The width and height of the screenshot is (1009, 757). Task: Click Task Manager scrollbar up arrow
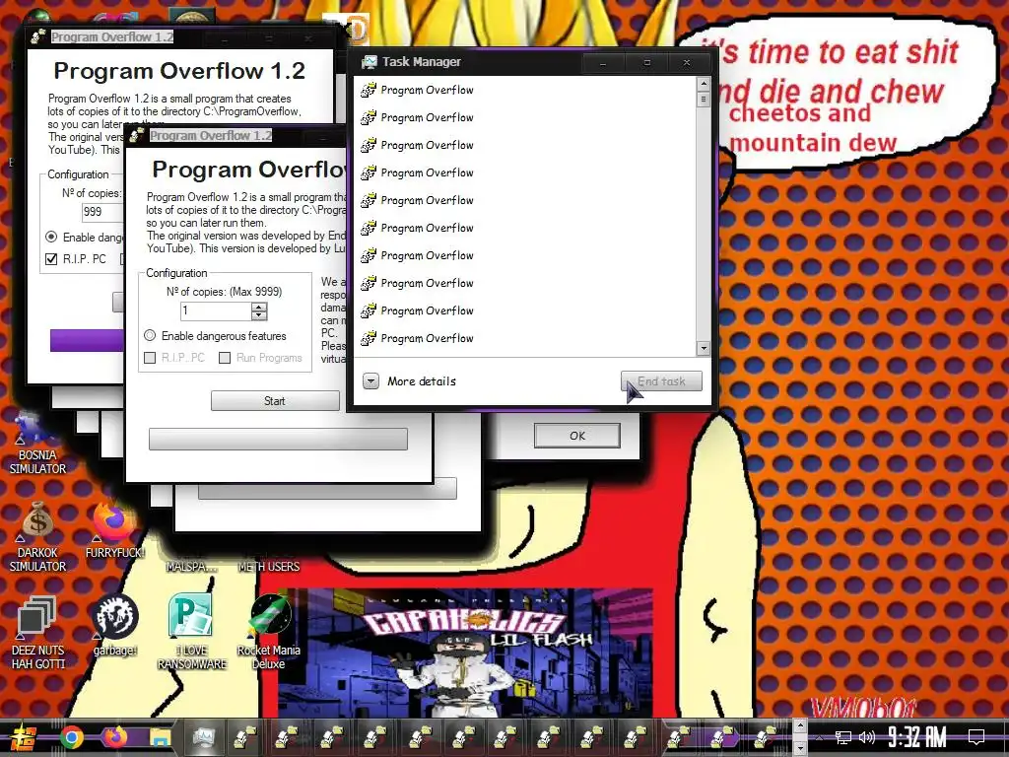[704, 83]
